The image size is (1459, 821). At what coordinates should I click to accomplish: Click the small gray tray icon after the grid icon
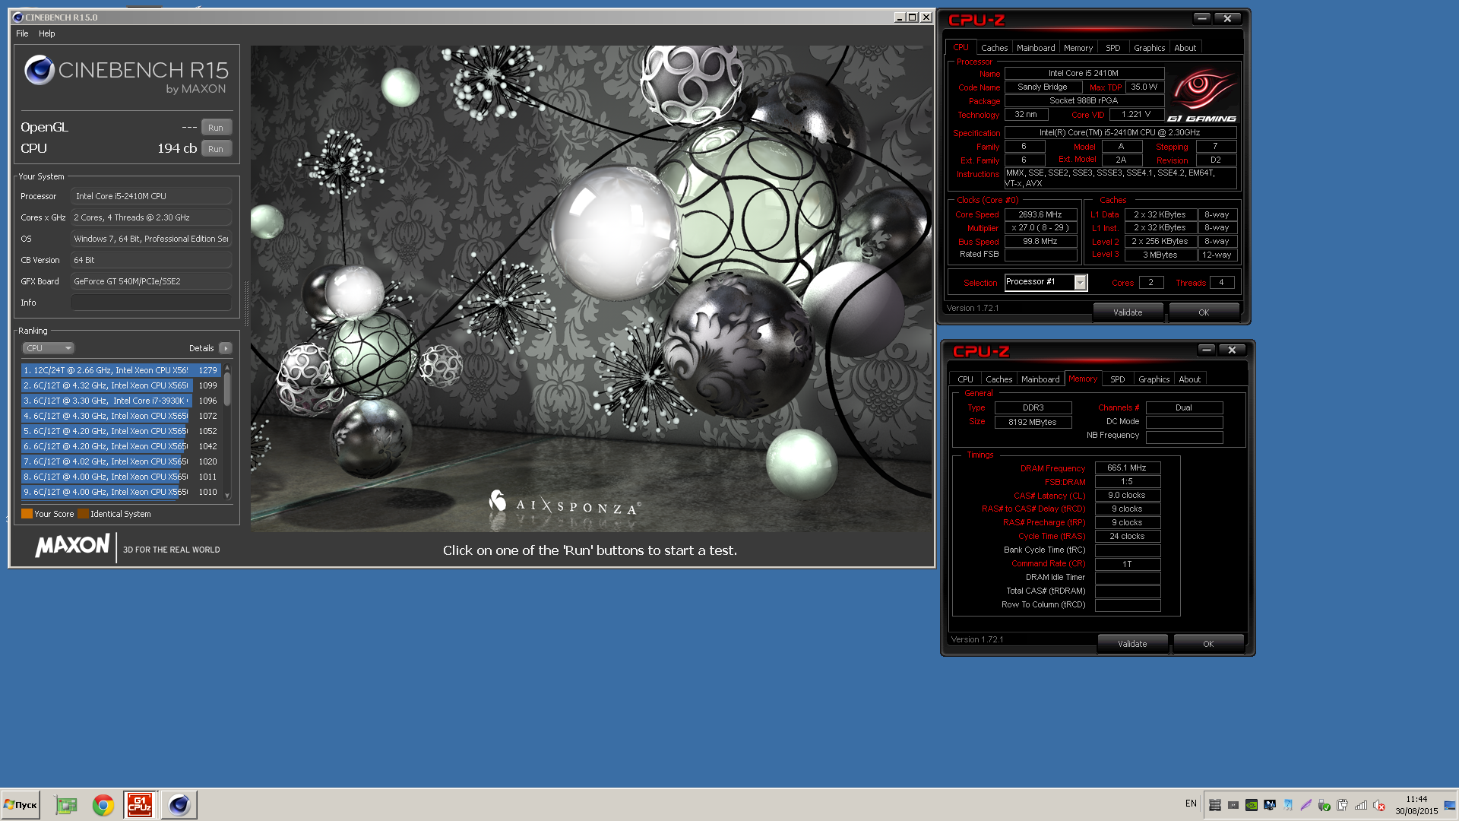pos(1233,805)
